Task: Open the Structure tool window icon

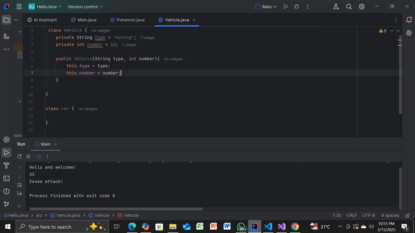Action: [6, 36]
